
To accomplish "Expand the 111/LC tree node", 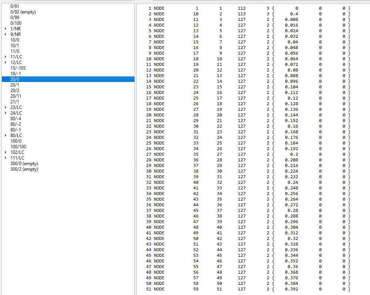I will point(6,158).
